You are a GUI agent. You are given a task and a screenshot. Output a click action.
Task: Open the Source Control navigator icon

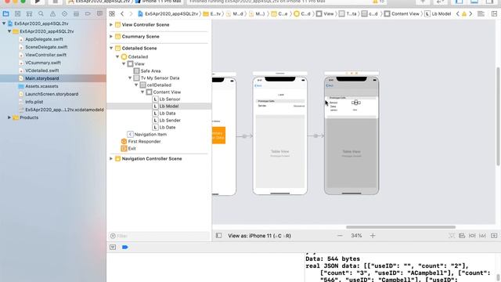click(x=17, y=14)
